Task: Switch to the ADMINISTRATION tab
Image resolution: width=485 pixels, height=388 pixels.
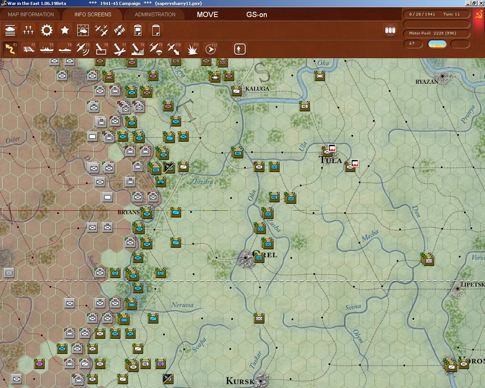Action: coord(155,14)
